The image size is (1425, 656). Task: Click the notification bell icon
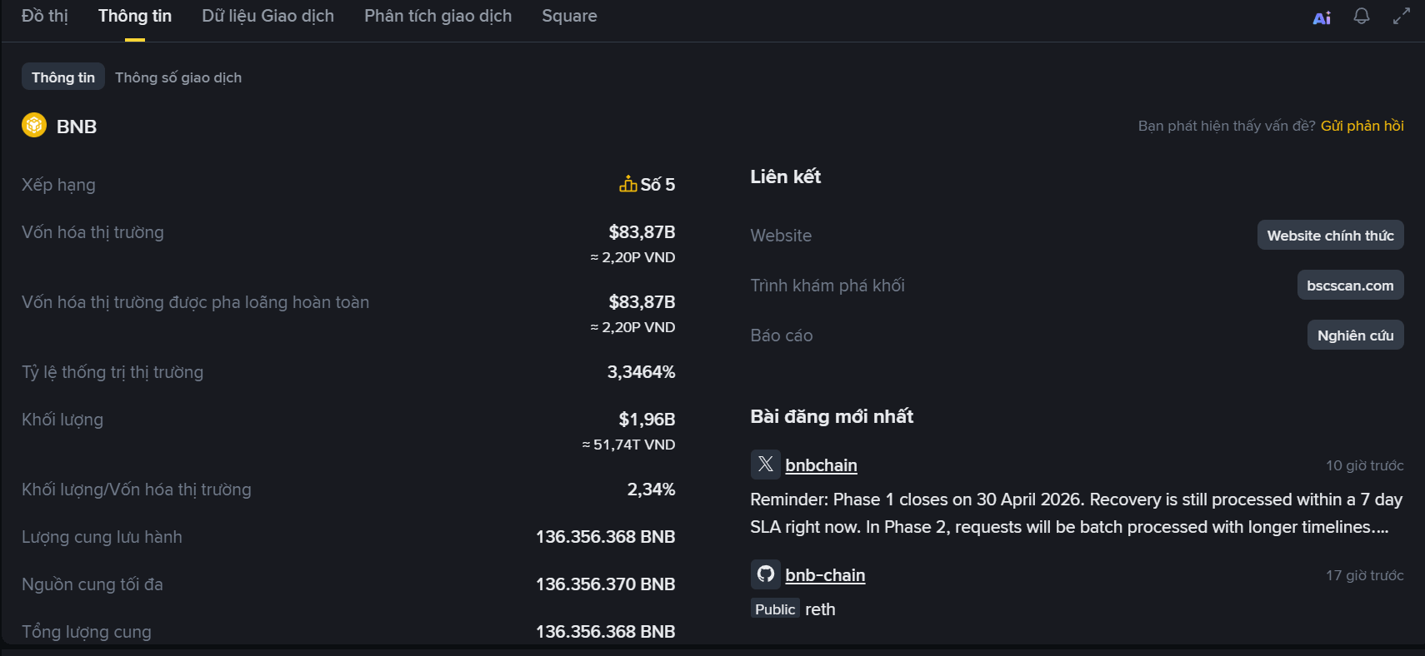1362,17
